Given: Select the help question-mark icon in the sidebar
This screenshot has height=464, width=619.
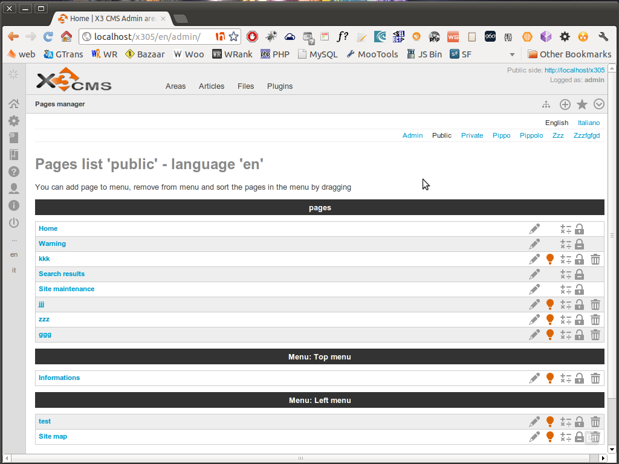Looking at the screenshot, I should point(13,172).
